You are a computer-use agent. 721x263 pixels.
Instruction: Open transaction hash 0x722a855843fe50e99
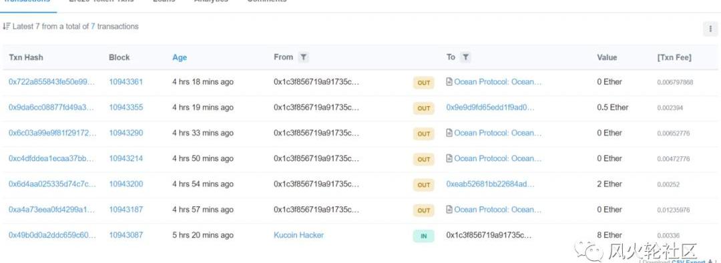tap(51, 82)
